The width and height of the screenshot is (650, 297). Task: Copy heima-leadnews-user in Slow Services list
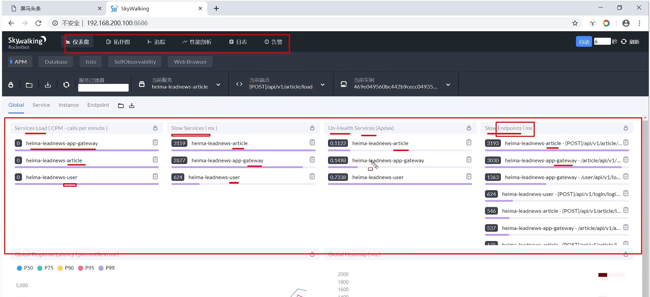[312, 176]
